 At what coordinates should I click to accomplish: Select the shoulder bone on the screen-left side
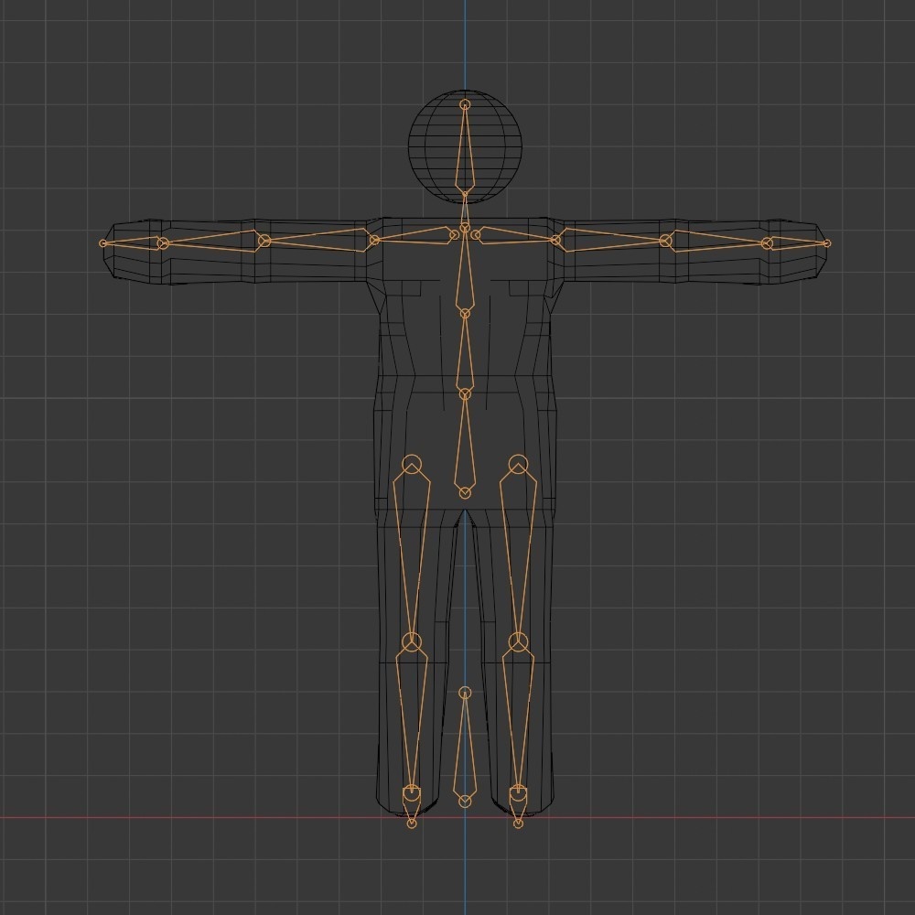415,236
